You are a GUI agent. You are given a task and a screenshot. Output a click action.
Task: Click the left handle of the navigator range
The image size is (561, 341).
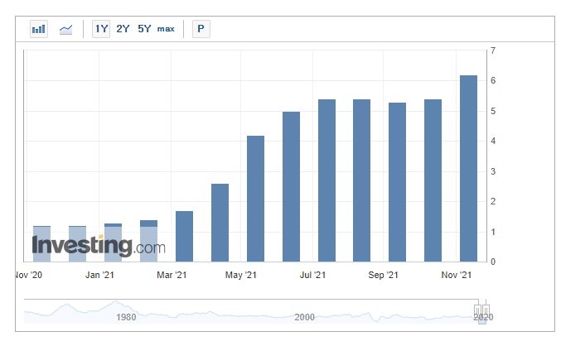(477, 310)
